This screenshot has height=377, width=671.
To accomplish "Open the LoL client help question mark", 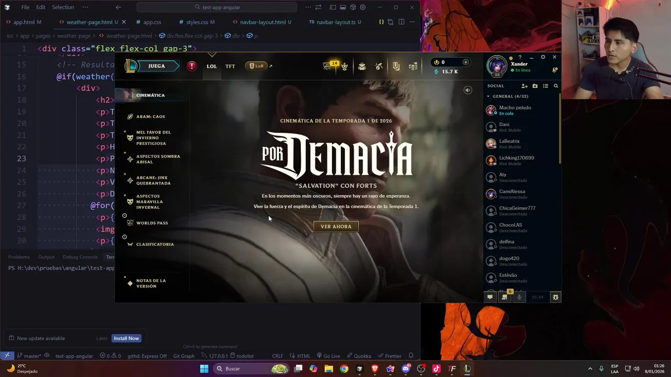I will tap(520, 57).
